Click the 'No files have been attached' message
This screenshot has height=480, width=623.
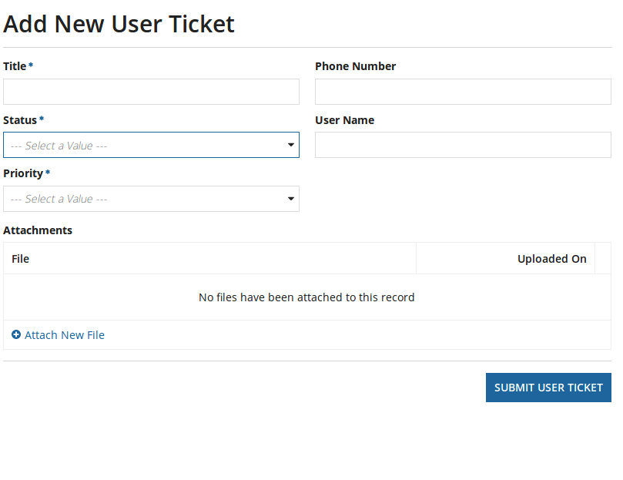[306, 297]
